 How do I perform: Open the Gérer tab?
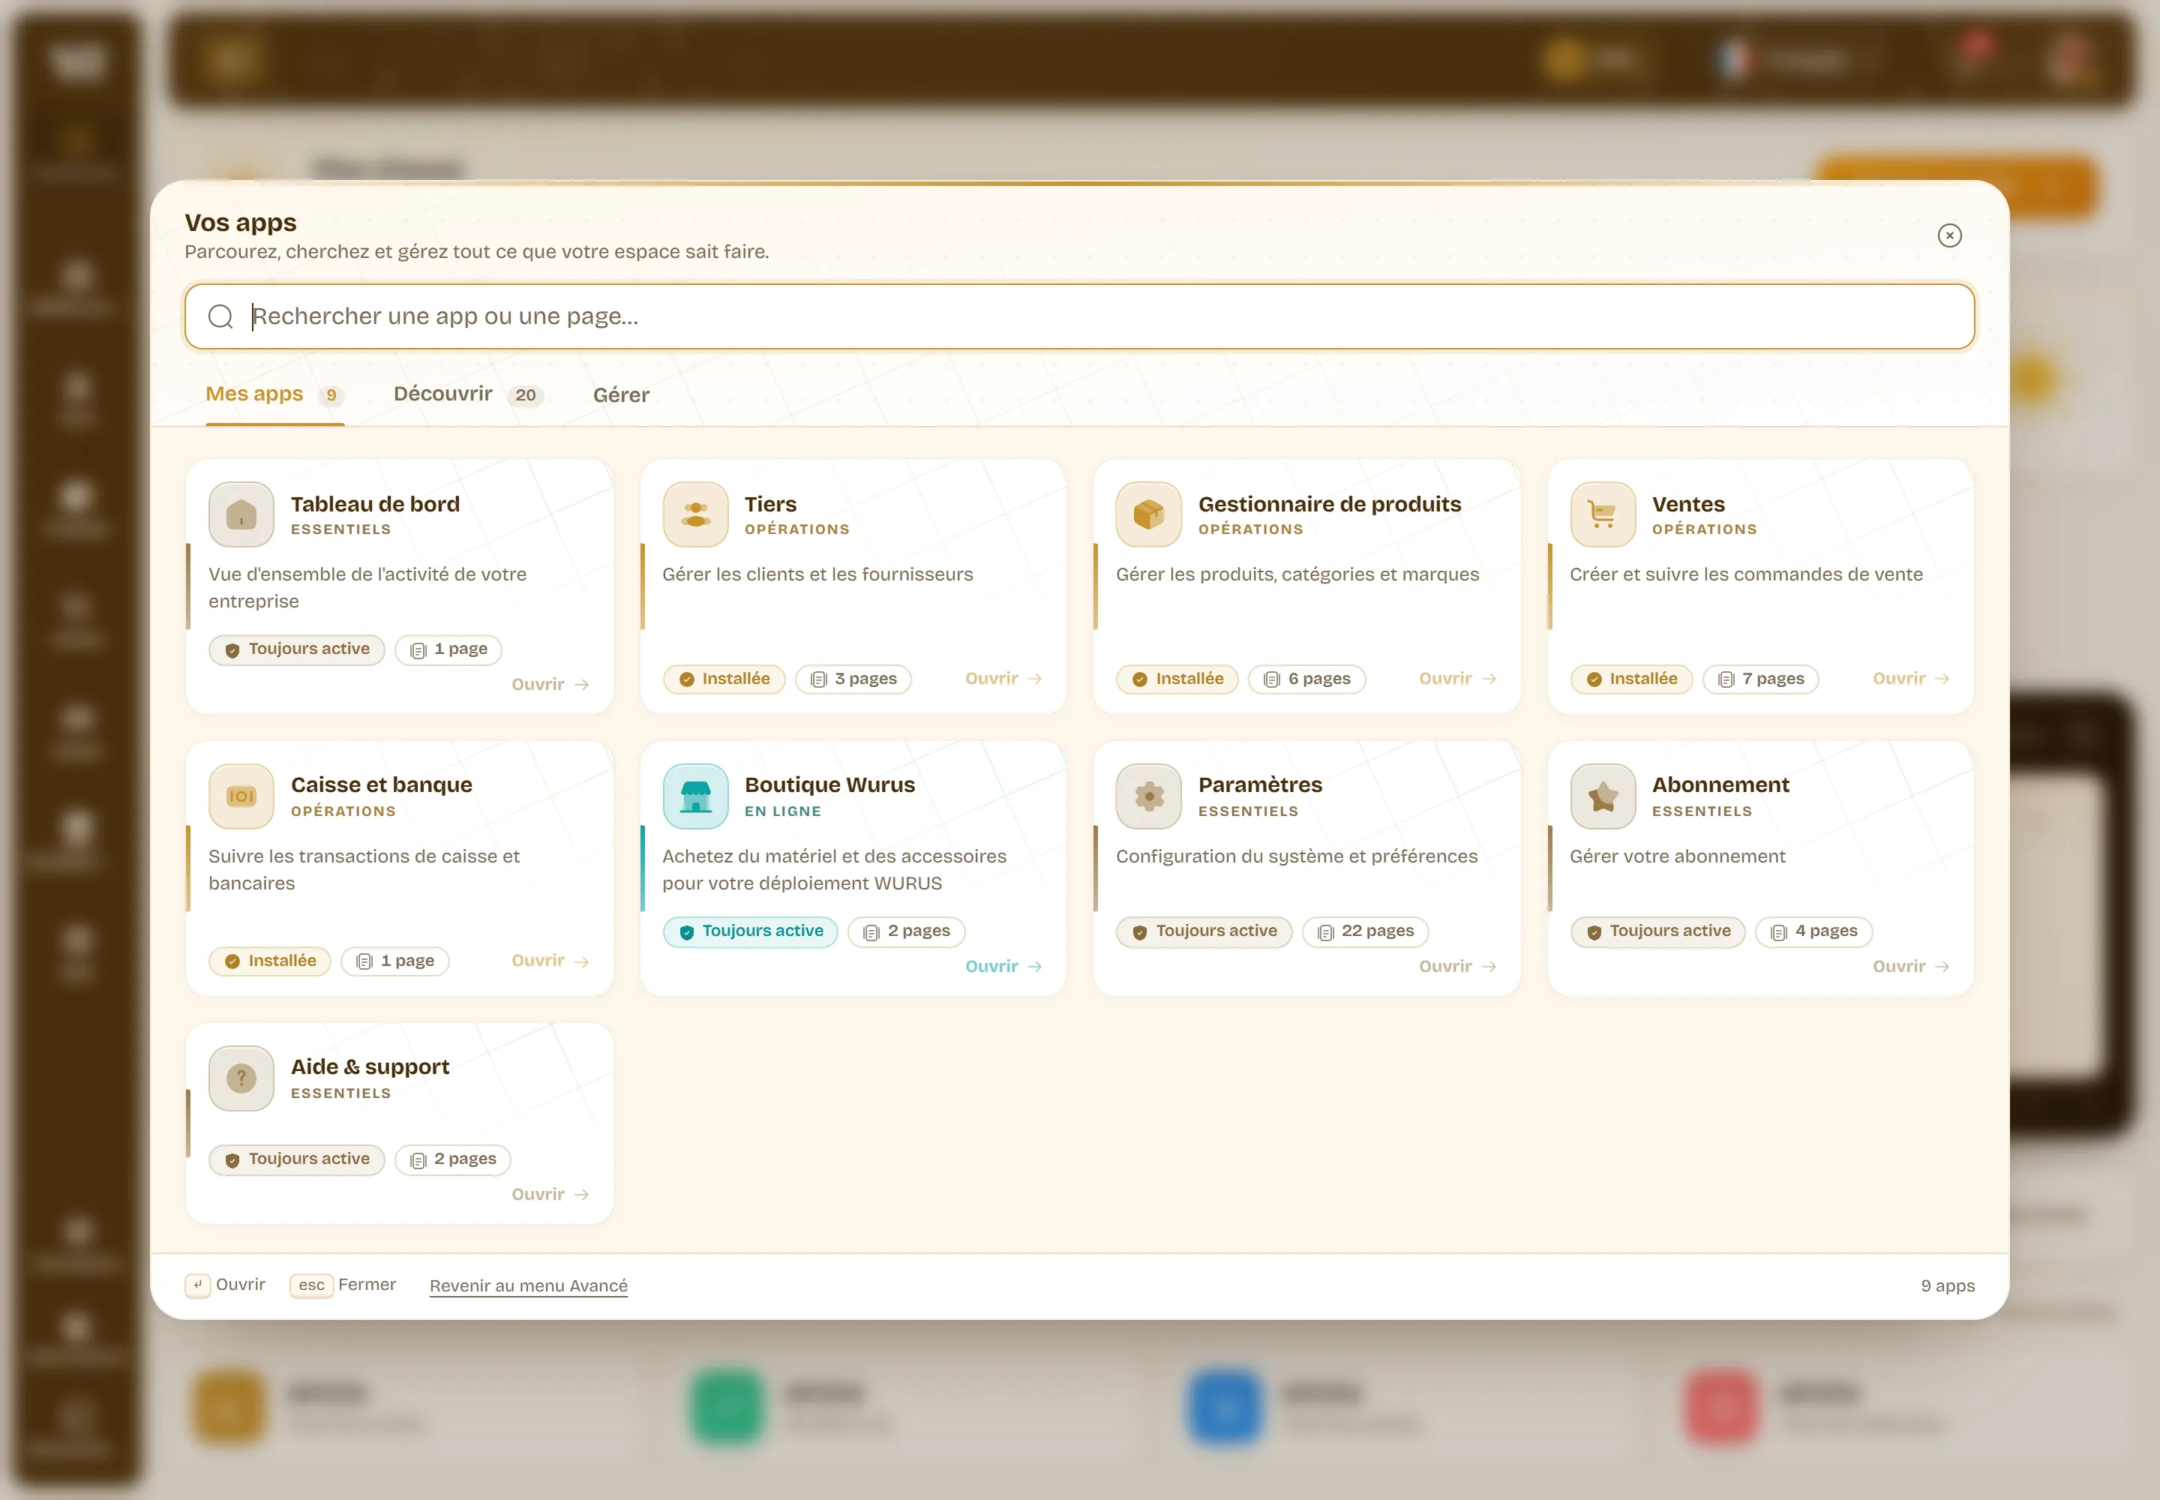(x=621, y=394)
